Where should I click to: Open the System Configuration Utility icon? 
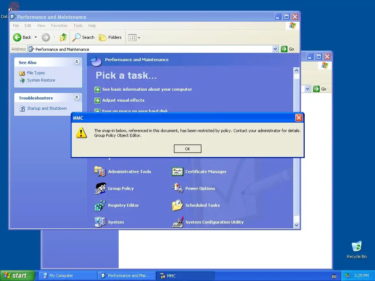coord(178,222)
